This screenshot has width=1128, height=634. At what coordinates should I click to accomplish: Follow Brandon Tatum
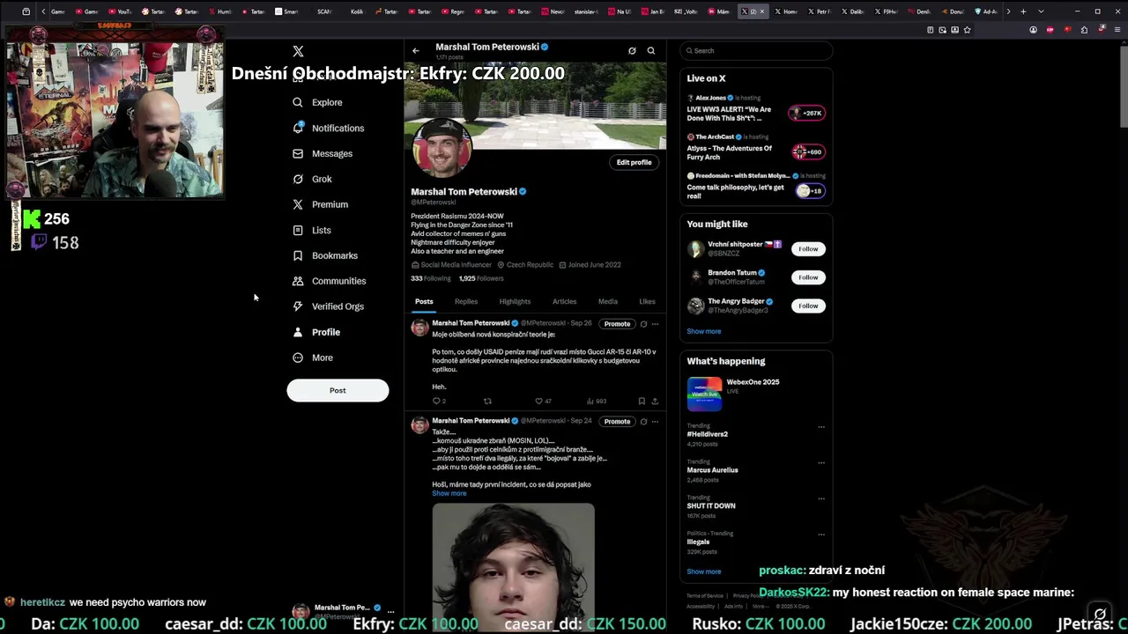[x=808, y=277]
